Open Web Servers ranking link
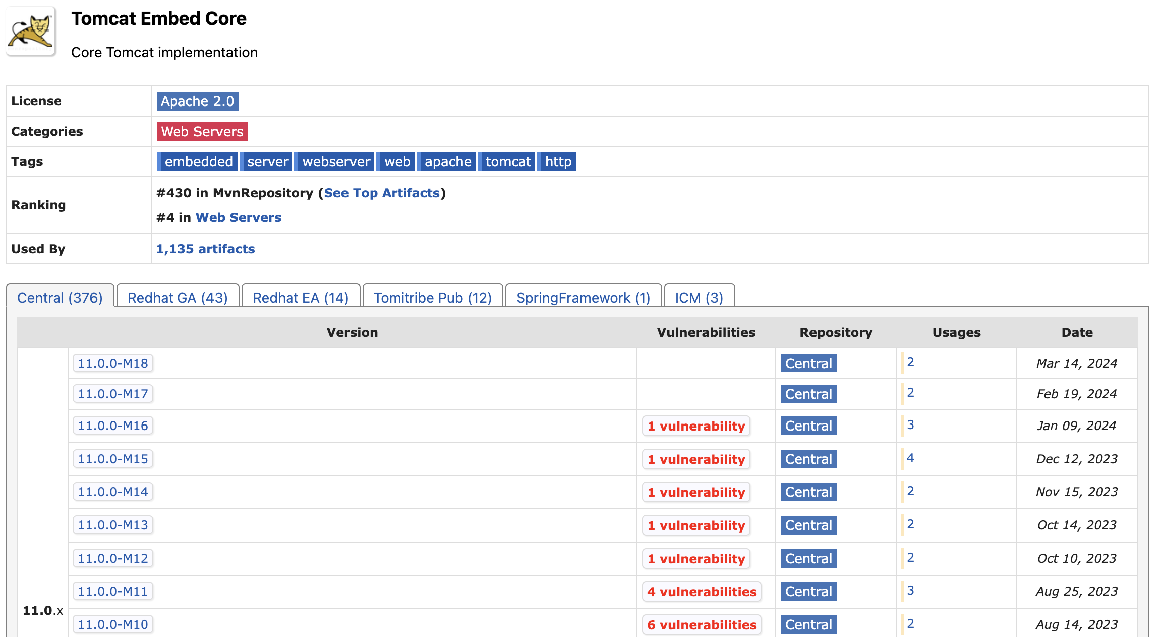Screen dimensions: 1161x637 point(239,217)
